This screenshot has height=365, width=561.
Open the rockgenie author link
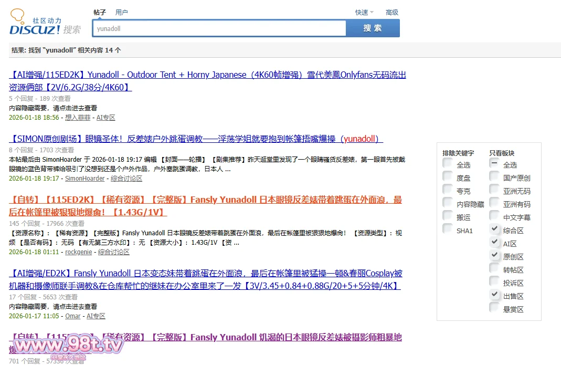point(78,252)
